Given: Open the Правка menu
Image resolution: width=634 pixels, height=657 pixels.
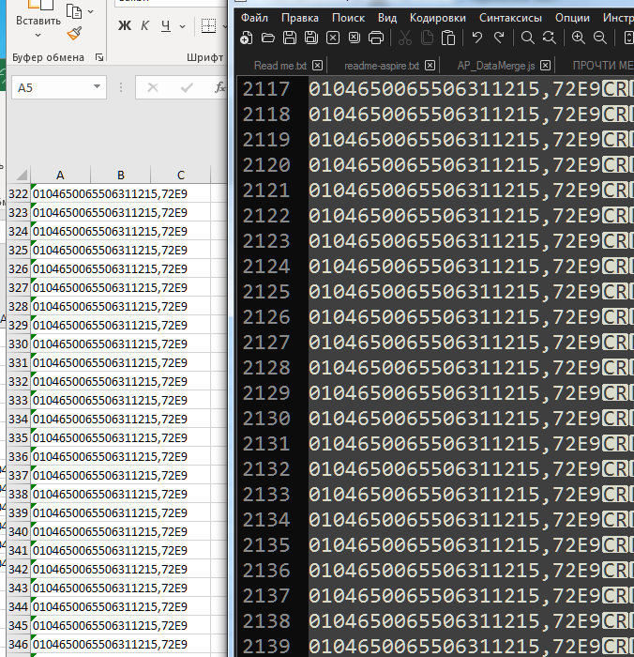Looking at the screenshot, I should tap(300, 18).
